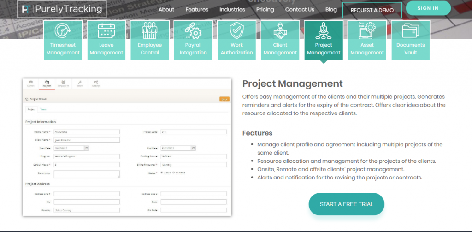
Task: Select the Employee Central feature tile
Action: [x=150, y=41]
